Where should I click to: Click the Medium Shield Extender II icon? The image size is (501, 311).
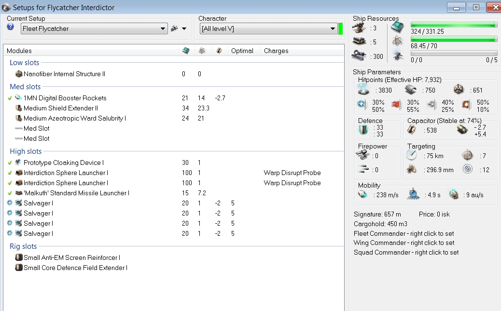coord(19,108)
